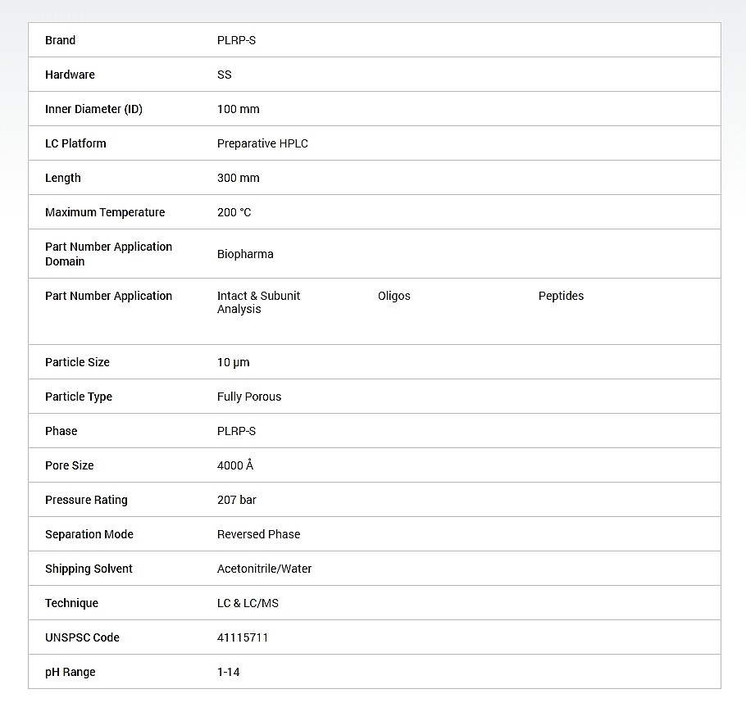
Task: Select the Maximum Temperature label
Action: (x=105, y=212)
